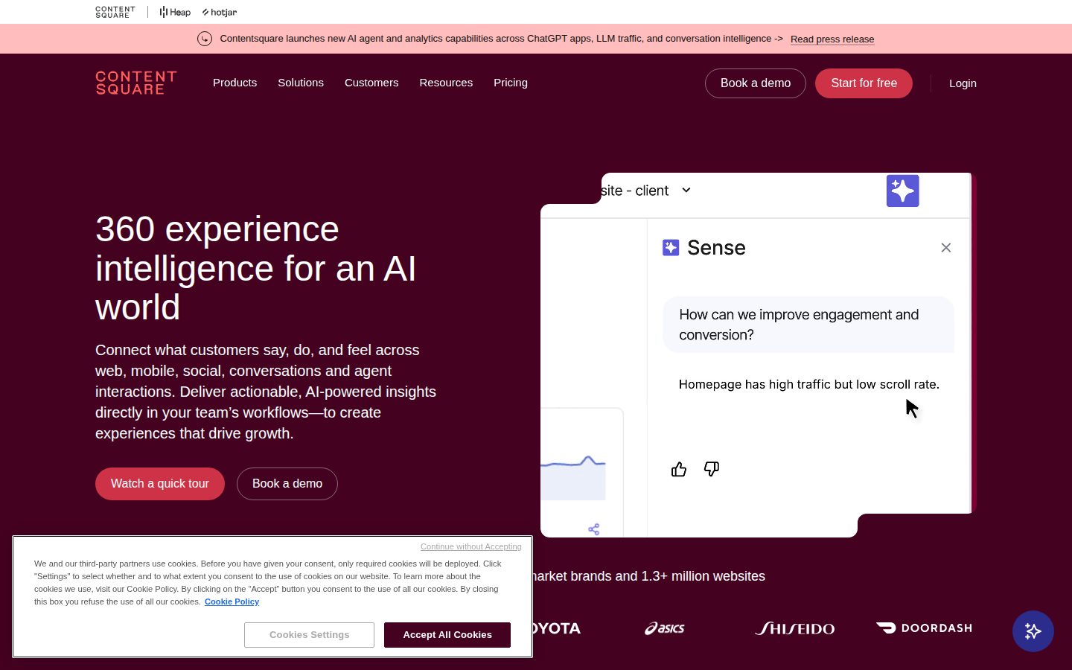This screenshot has height=670, width=1072.
Task: Open the Read press release link
Action: coord(832,39)
